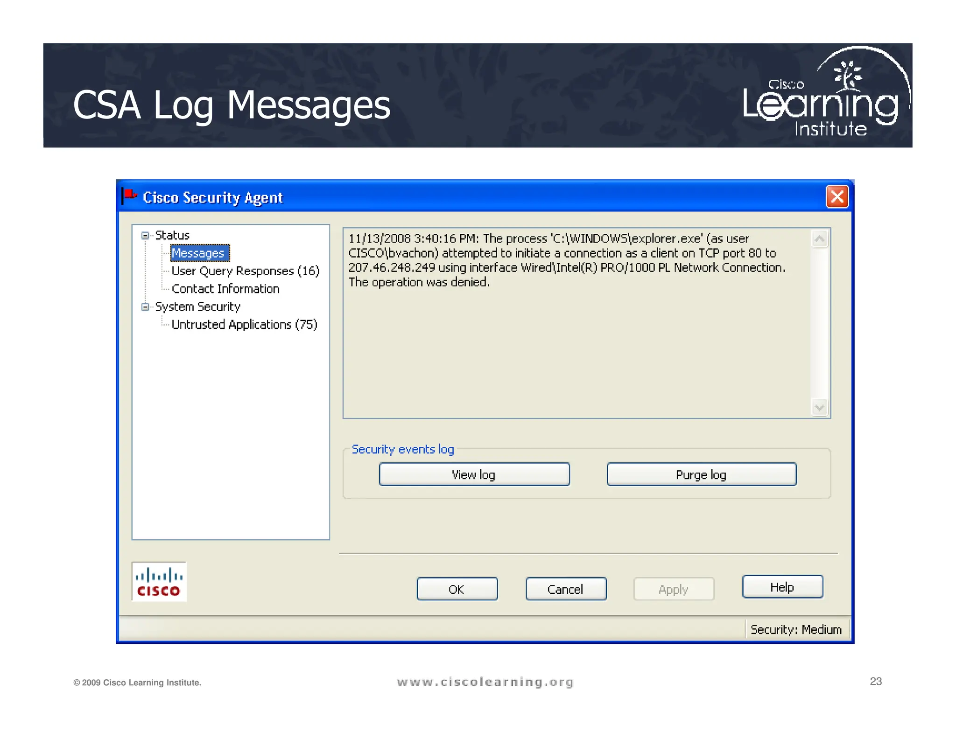Image resolution: width=956 pixels, height=738 pixels.
Task: Select the Status tree label
Action: point(172,235)
